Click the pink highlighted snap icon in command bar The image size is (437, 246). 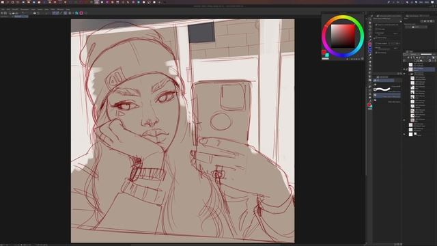coord(81,13)
